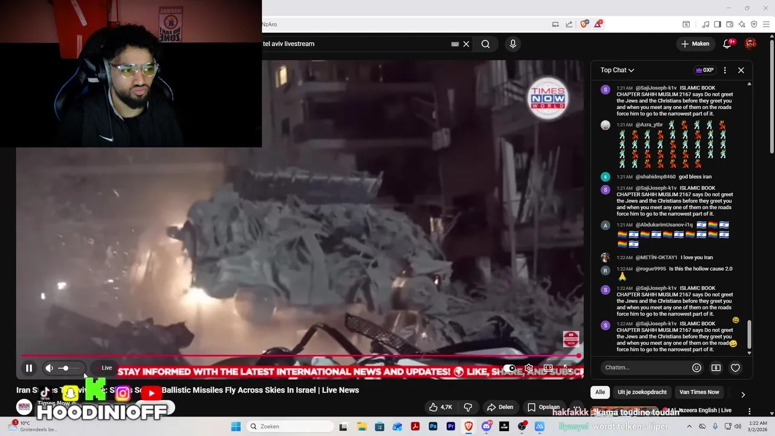Open Brave Leo AI sparkle icon
The width and height of the screenshot is (775, 436).
tap(742, 24)
